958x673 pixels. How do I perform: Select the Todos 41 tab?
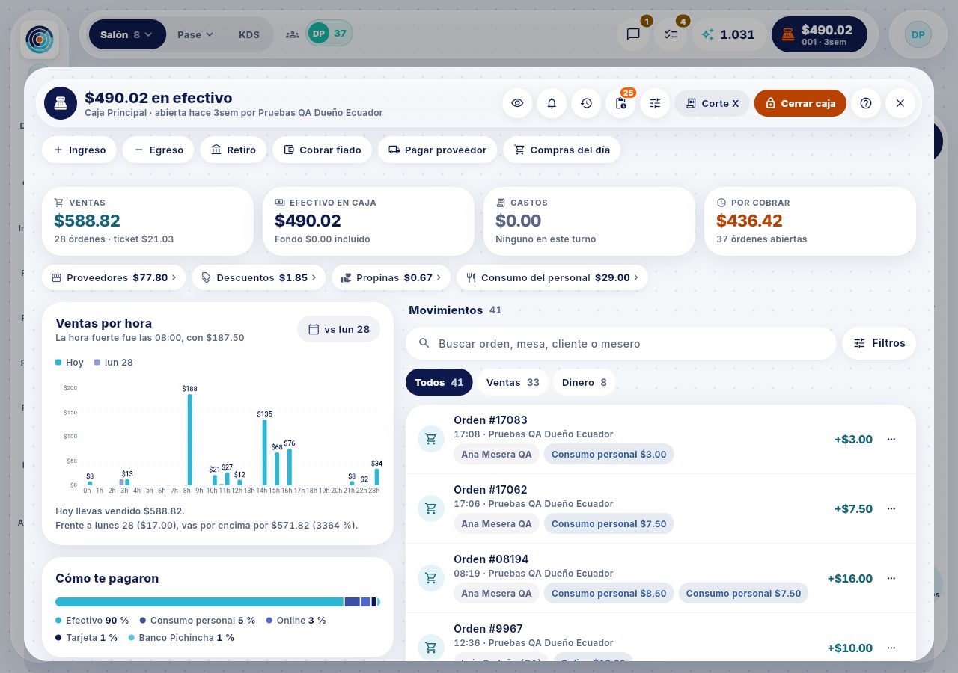coord(439,382)
